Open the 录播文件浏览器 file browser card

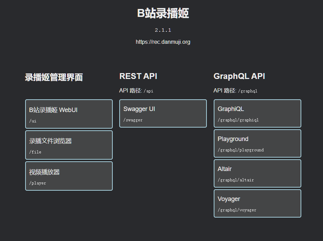pos(69,145)
